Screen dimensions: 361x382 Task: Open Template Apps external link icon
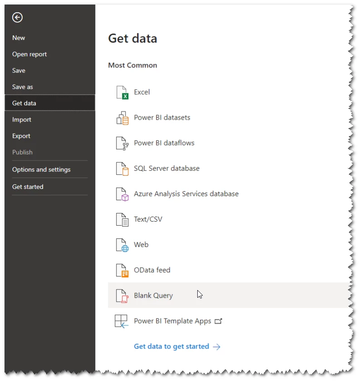[219, 320]
